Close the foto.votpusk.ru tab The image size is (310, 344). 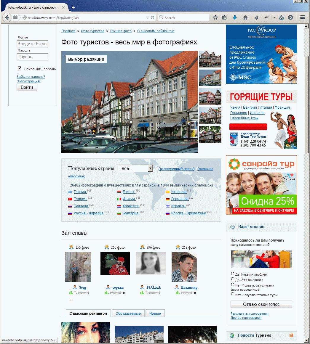[63, 7]
